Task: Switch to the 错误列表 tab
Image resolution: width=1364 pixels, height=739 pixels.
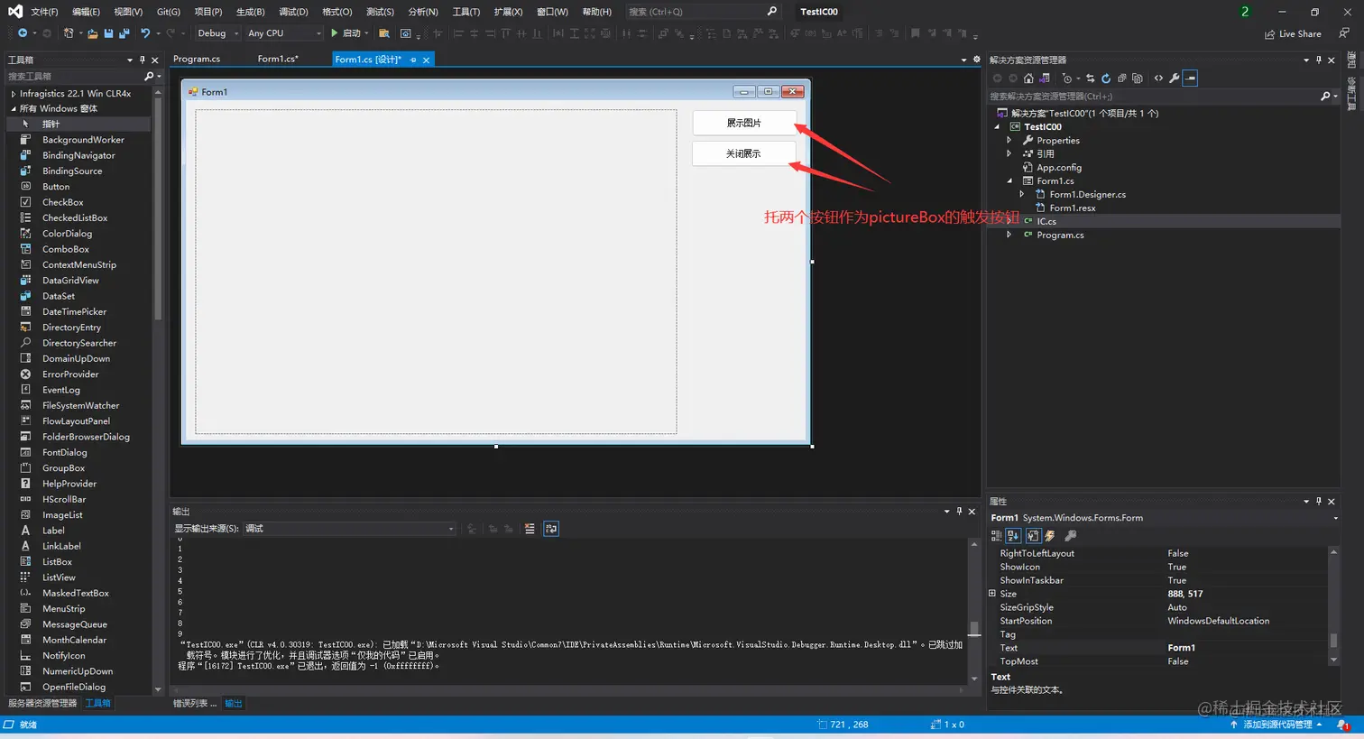Action: point(194,703)
